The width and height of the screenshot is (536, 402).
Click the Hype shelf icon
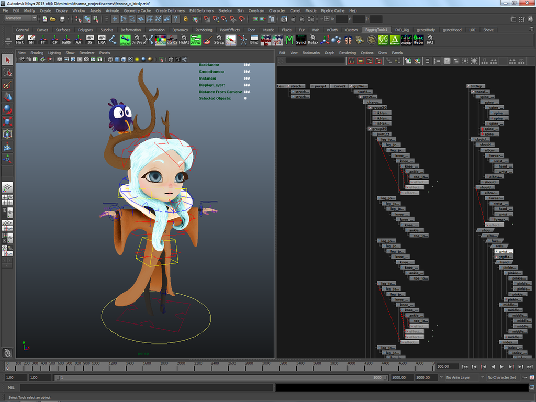pyautogui.click(x=418, y=40)
